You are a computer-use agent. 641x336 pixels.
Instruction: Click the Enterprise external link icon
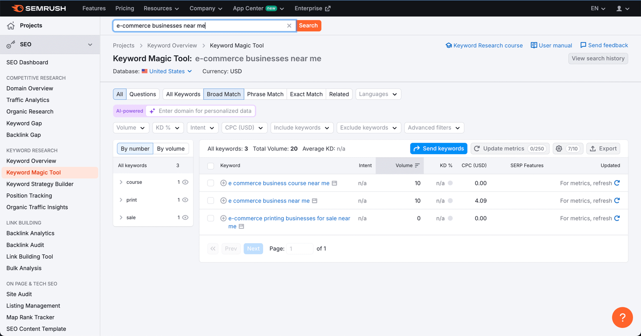click(x=328, y=8)
